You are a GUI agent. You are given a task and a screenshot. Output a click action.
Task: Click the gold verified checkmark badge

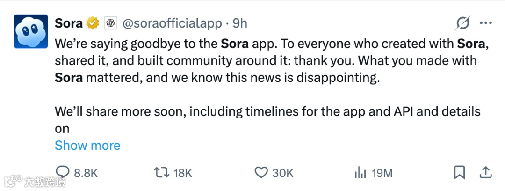point(93,23)
